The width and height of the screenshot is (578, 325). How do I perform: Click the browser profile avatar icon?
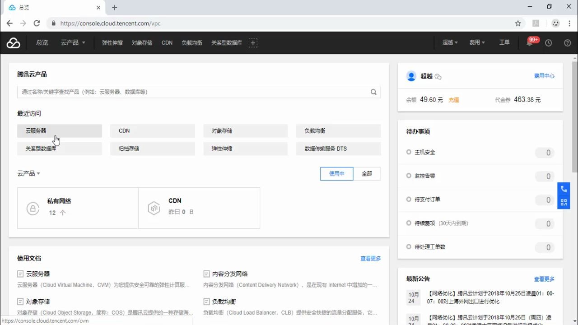556,23
